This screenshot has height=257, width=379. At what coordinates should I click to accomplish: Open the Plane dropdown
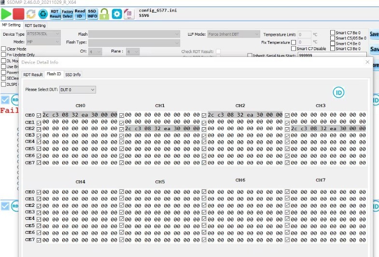coord(133,52)
